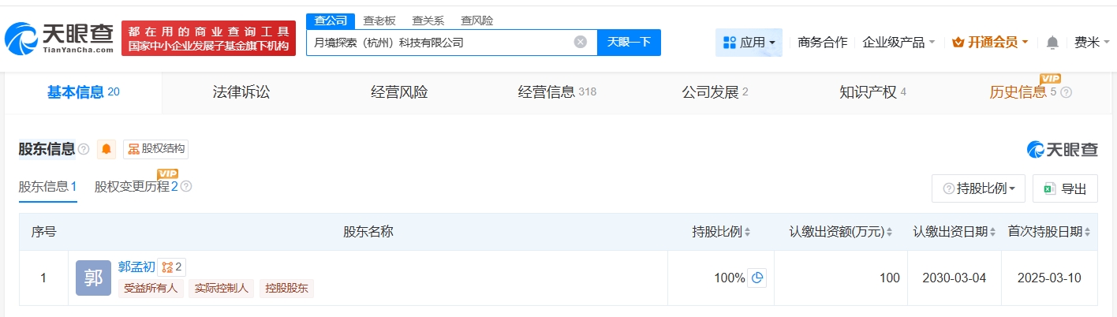Screen dimensions: 1117x317
Task: Switch to 查风险 search tab
Action: 476,21
